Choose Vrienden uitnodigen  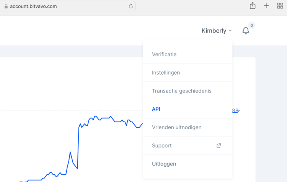pos(176,127)
